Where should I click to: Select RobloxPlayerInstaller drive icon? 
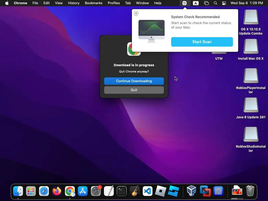[x=251, y=76]
